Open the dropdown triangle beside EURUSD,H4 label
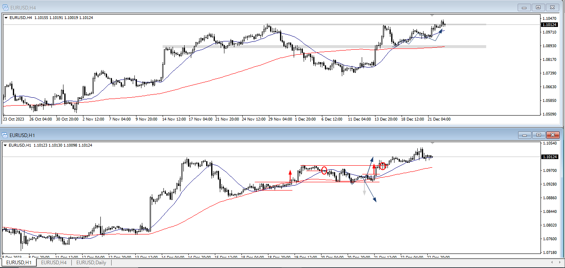This screenshot has height=268, width=565. [x=6, y=17]
